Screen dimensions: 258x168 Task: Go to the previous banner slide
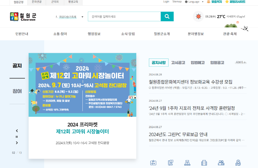(x=17, y=131)
